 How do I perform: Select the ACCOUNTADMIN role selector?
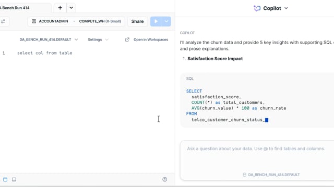50,21
